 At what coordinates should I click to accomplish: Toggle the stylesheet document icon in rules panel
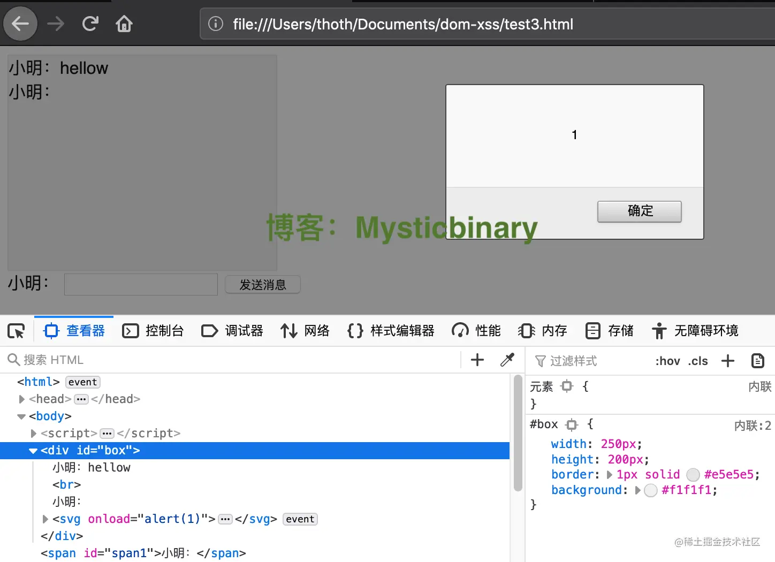click(x=758, y=361)
